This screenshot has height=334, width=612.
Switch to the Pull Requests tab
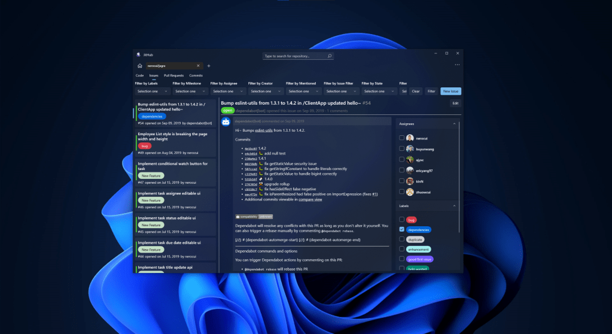click(173, 75)
